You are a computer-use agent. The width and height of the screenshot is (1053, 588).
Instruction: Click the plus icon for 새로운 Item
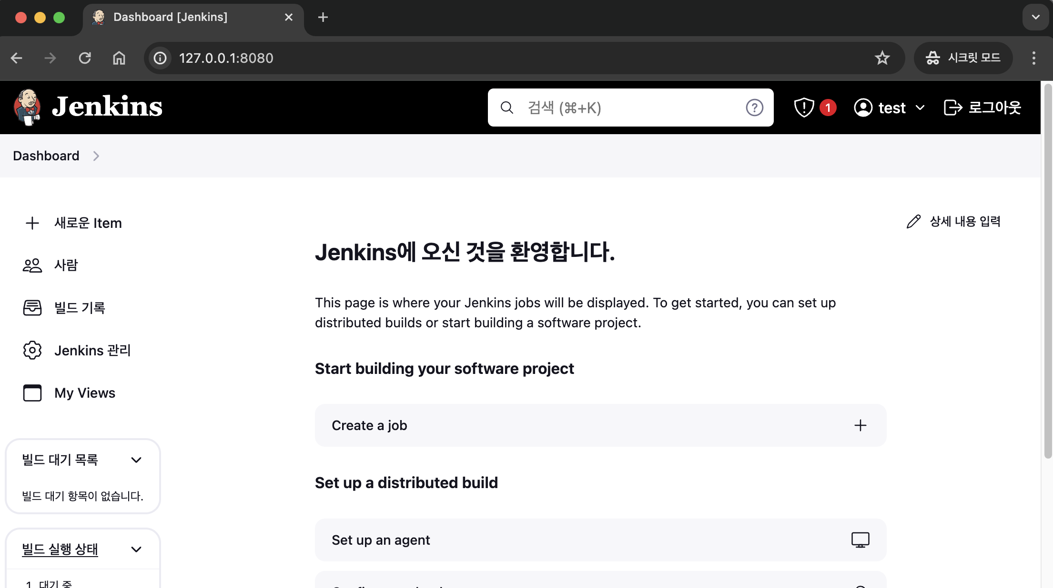coord(32,223)
